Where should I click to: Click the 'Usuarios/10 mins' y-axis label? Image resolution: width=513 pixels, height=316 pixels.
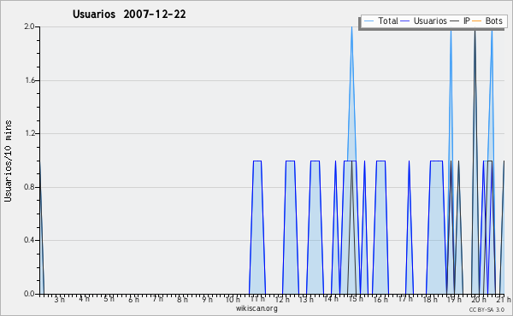coord(8,161)
